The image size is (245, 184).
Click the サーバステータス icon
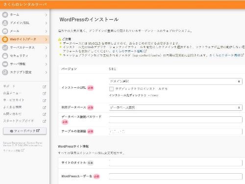[x=5, y=48]
